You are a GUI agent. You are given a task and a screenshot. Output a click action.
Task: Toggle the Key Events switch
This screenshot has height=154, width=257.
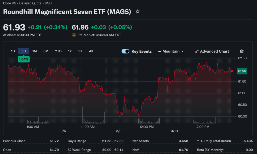pyautogui.click(x=125, y=51)
